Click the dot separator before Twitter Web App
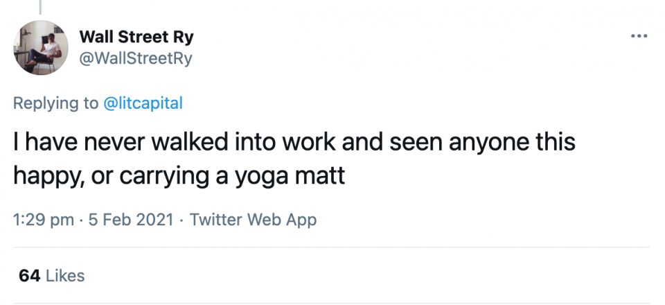 pyautogui.click(x=180, y=220)
